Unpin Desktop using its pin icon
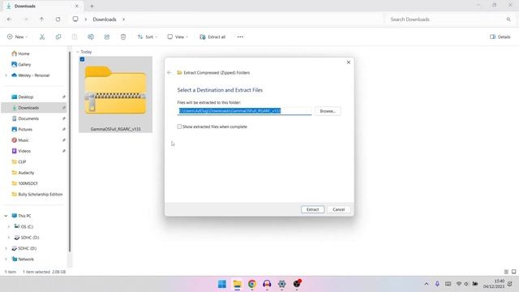The image size is (519, 292). [64, 97]
